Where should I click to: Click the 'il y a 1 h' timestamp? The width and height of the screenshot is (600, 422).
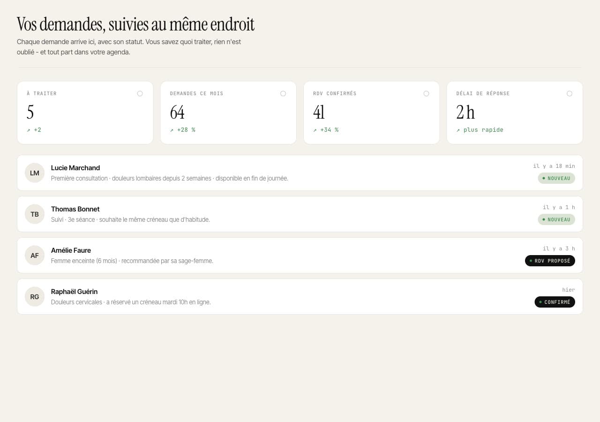click(x=559, y=207)
